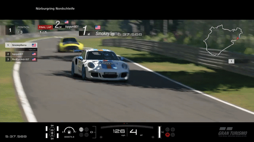The image size is (254, 142).
Task: Click the red car marker on the minimap
Action: pos(238,38)
